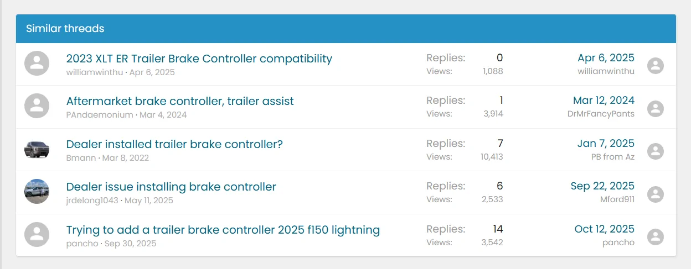Image resolution: width=691 pixels, height=269 pixels.
Task: Open the 2025 f150 lightning thread
Action: click(x=223, y=230)
